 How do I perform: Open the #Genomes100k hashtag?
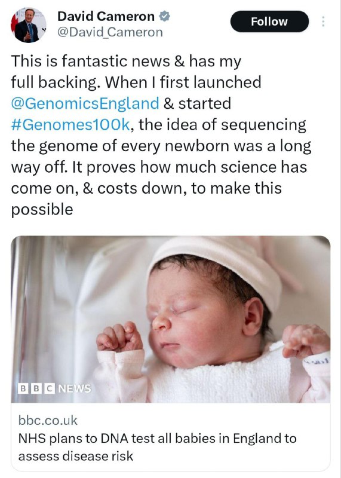pyautogui.click(x=70, y=125)
